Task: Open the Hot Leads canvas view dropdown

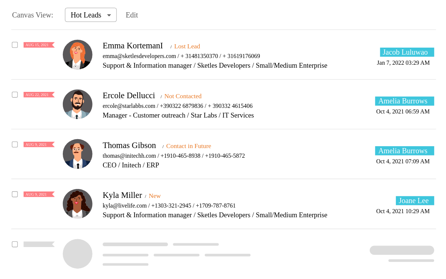Action: [91, 15]
